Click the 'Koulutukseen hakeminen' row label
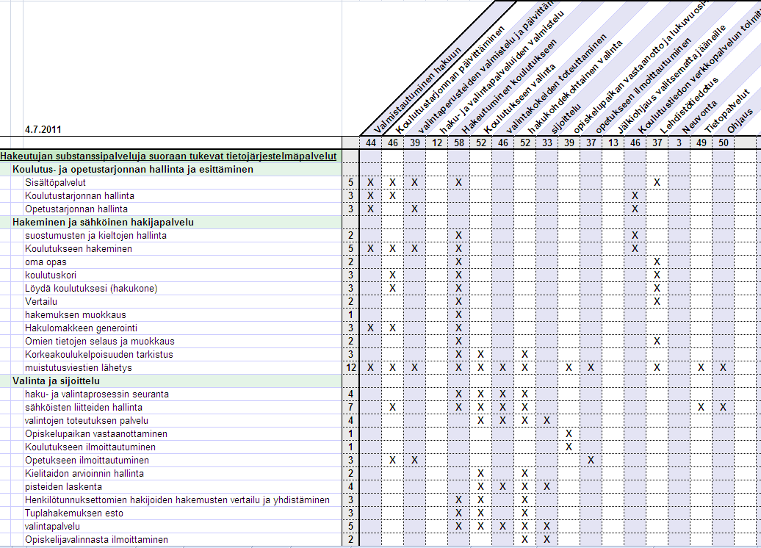761x548 pixels. tap(79, 248)
